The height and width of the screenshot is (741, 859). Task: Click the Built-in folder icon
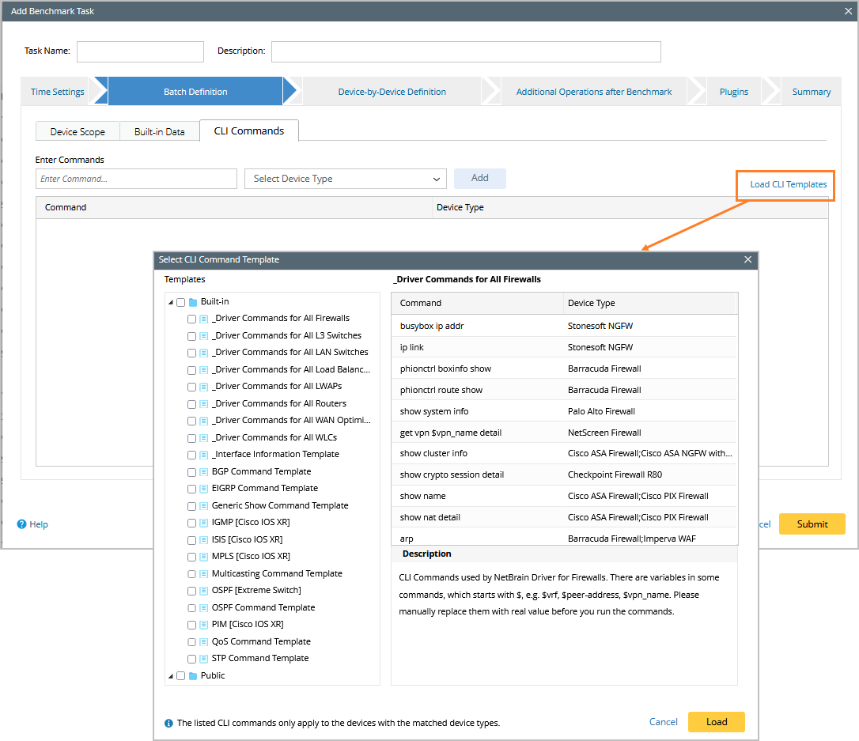click(191, 301)
